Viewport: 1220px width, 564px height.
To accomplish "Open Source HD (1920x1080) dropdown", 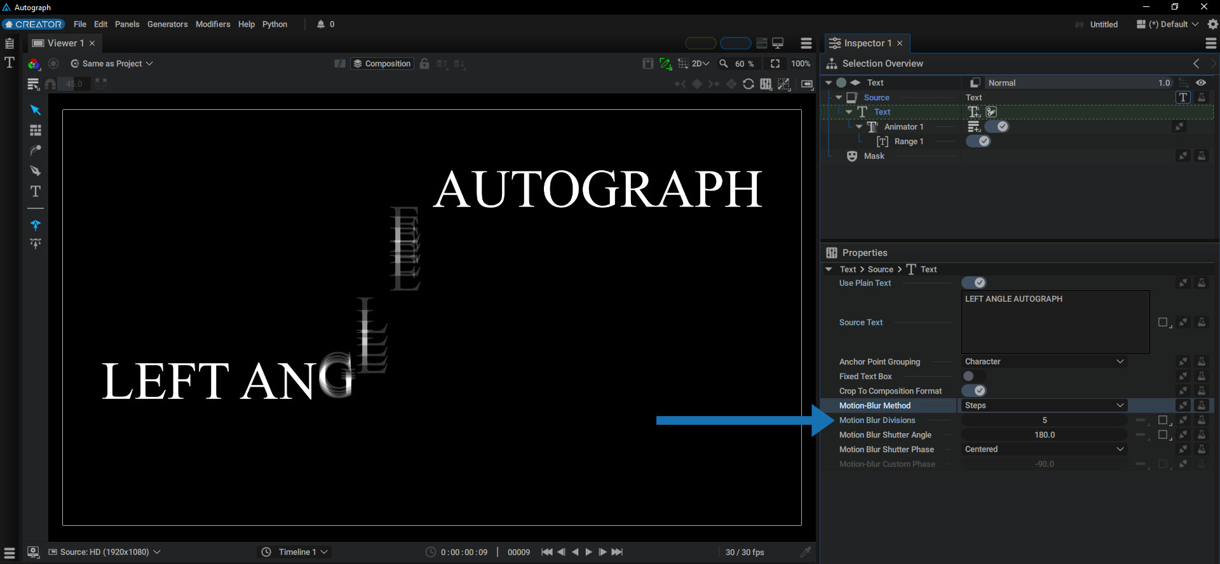I will [x=105, y=552].
